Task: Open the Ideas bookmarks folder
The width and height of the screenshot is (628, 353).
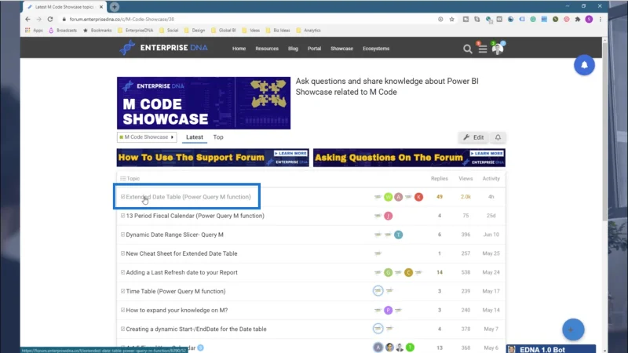Action: click(250, 31)
